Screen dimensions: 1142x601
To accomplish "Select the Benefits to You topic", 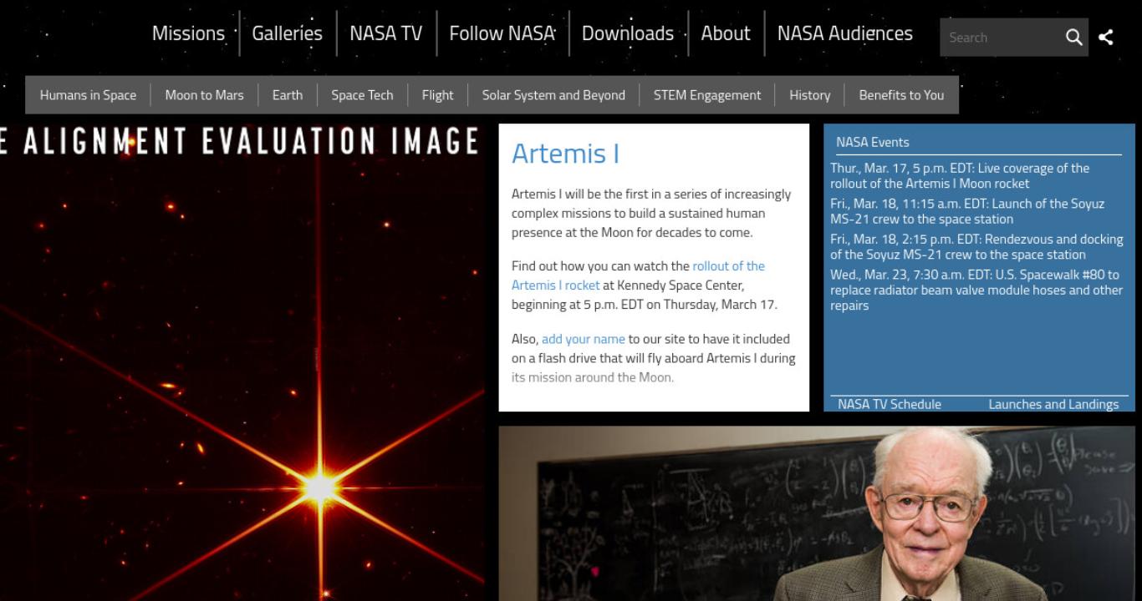I will tap(901, 95).
